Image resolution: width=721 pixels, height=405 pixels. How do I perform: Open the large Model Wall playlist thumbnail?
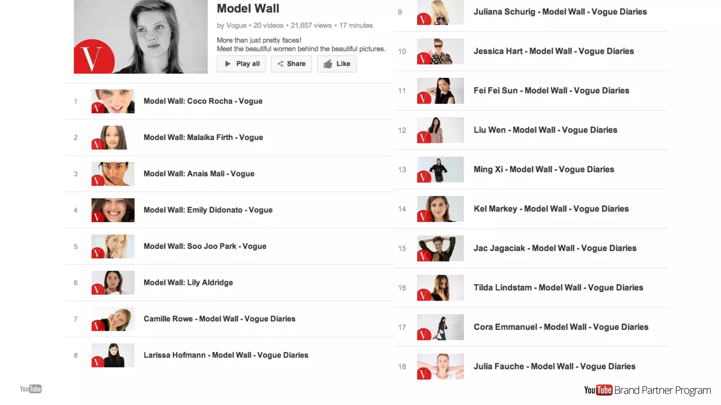[x=140, y=37]
